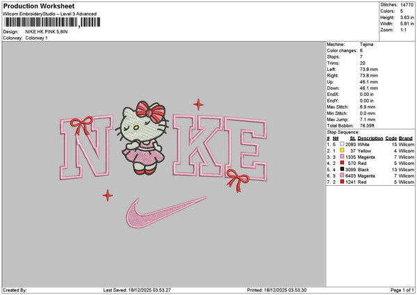Click the "Color changes:" label

click(342, 51)
